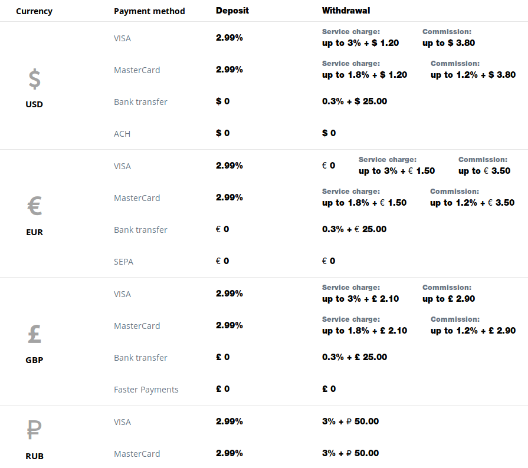The width and height of the screenshot is (528, 468).
Task: Click EUR MasterCard payment method label
Action: [x=137, y=198]
